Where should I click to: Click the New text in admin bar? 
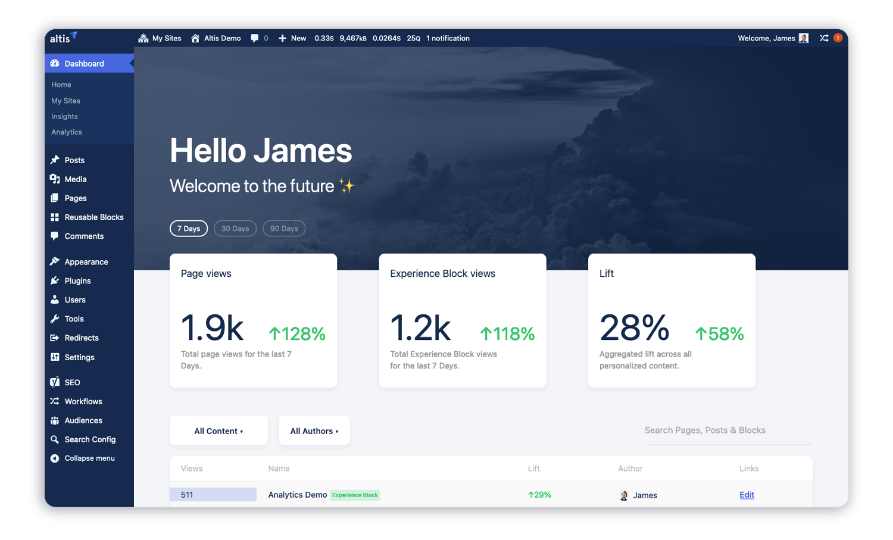pyautogui.click(x=298, y=38)
